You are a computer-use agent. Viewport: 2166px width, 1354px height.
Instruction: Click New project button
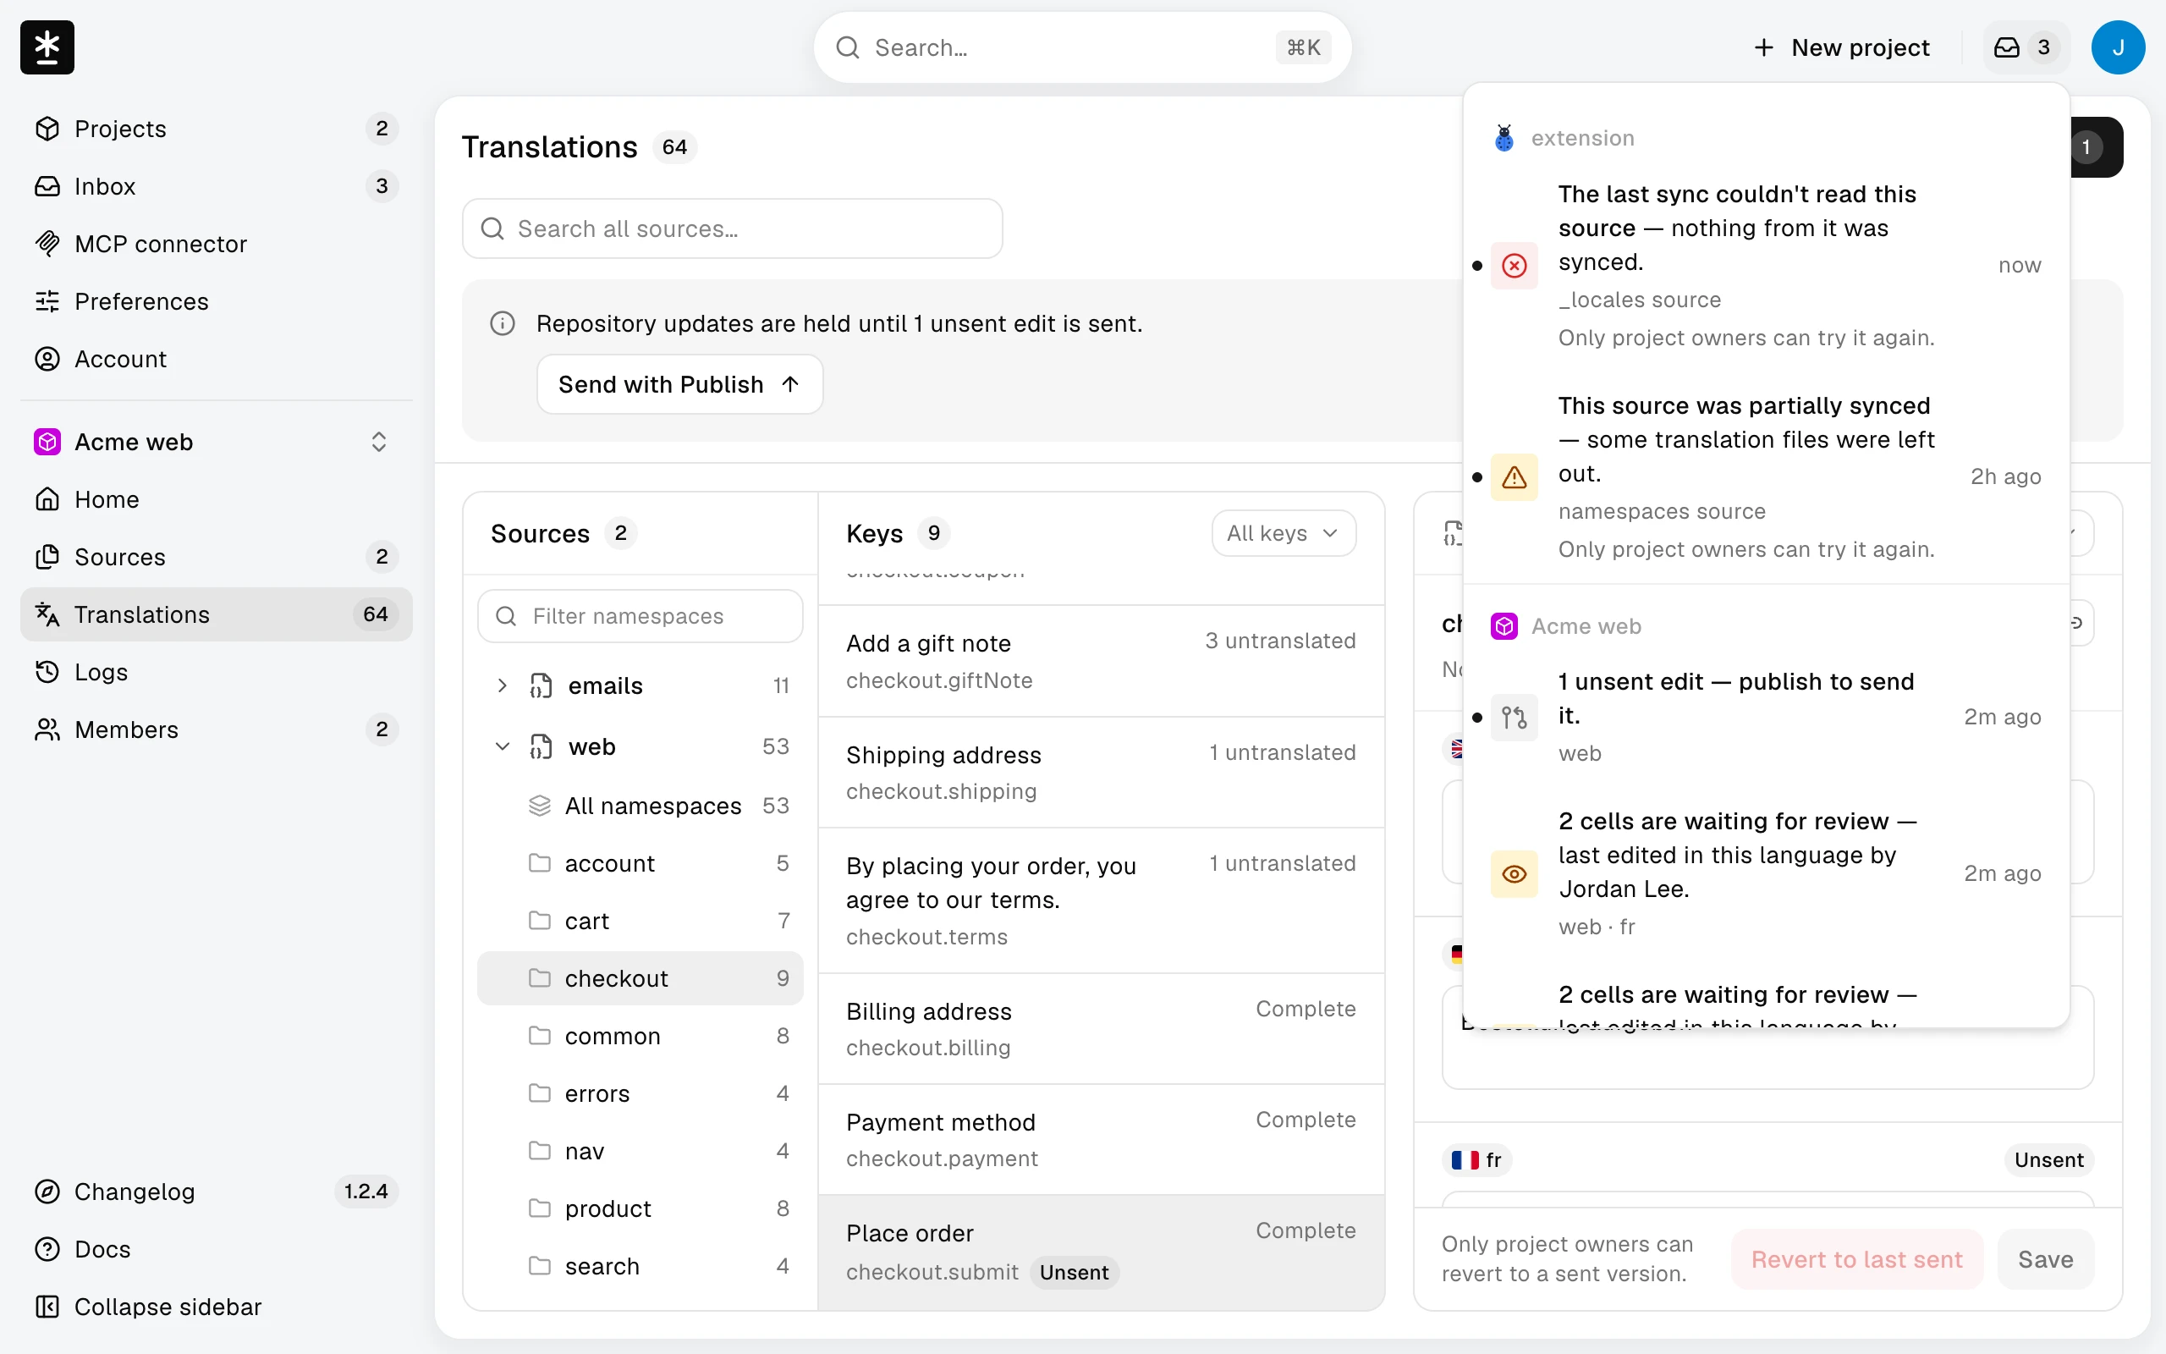pyautogui.click(x=1842, y=47)
